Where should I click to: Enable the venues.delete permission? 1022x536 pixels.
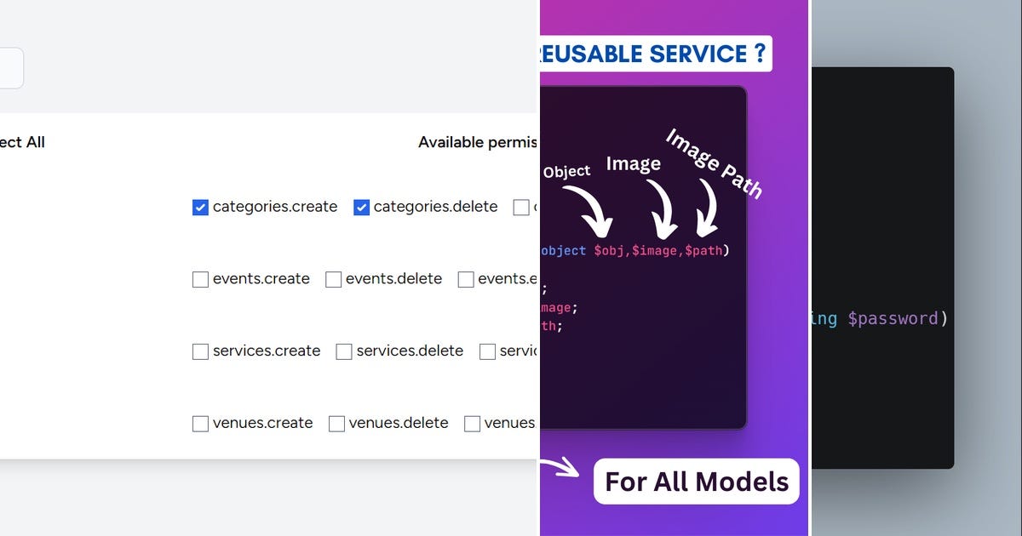tap(336, 423)
